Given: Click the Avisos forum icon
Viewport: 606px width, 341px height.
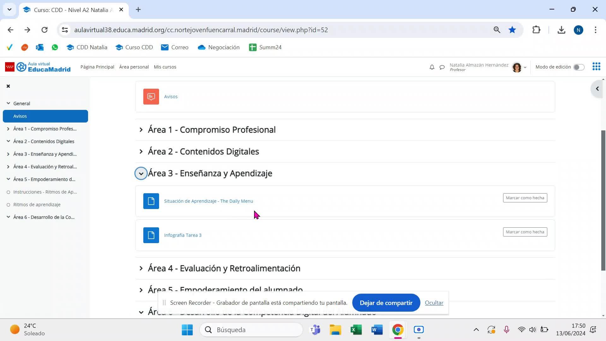Looking at the screenshot, I should (x=151, y=97).
